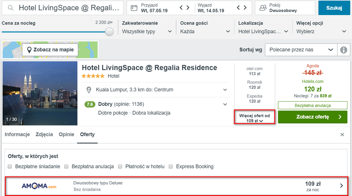Click the search magnifier icon
This screenshot has width=352, height=196.
[x=11, y=8]
